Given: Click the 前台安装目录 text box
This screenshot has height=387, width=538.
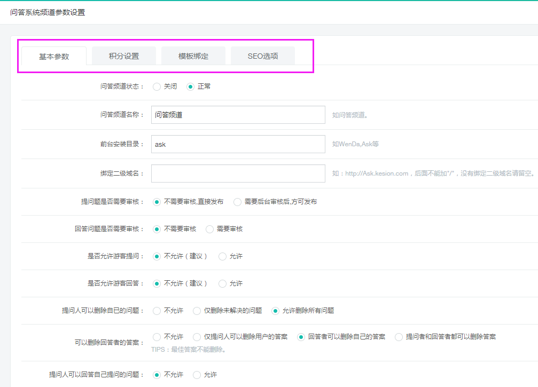Looking at the screenshot, I should pyautogui.click(x=238, y=144).
